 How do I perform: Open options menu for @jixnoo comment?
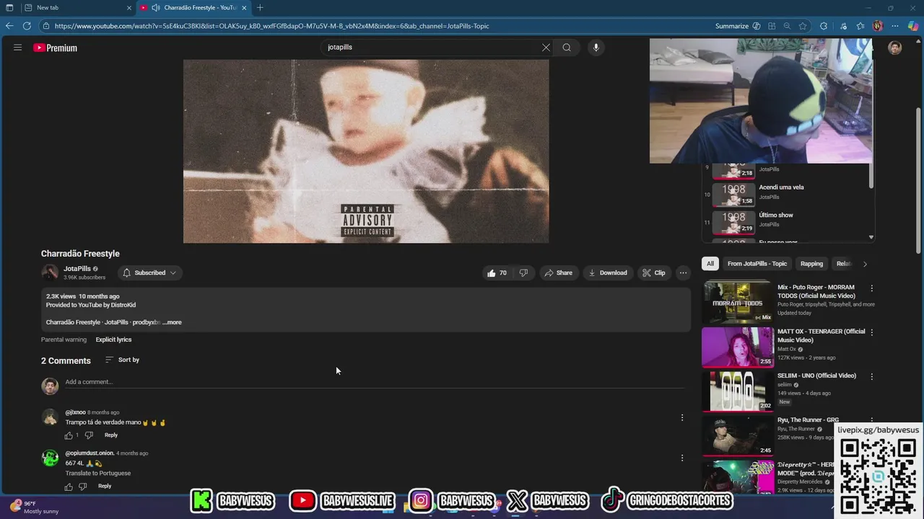point(682,417)
